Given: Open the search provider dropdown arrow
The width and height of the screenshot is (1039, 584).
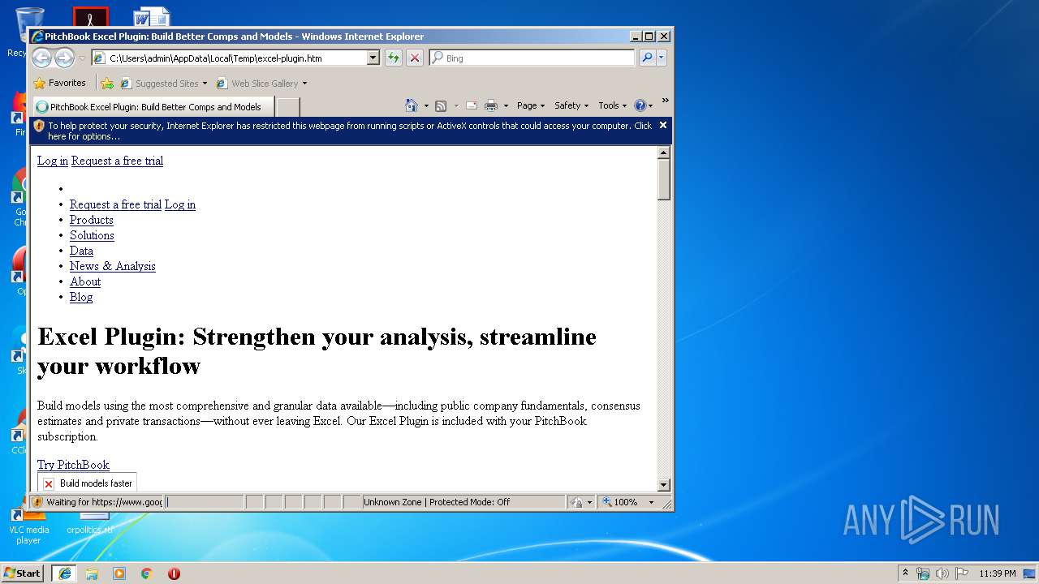Looking at the screenshot, I should 662,58.
